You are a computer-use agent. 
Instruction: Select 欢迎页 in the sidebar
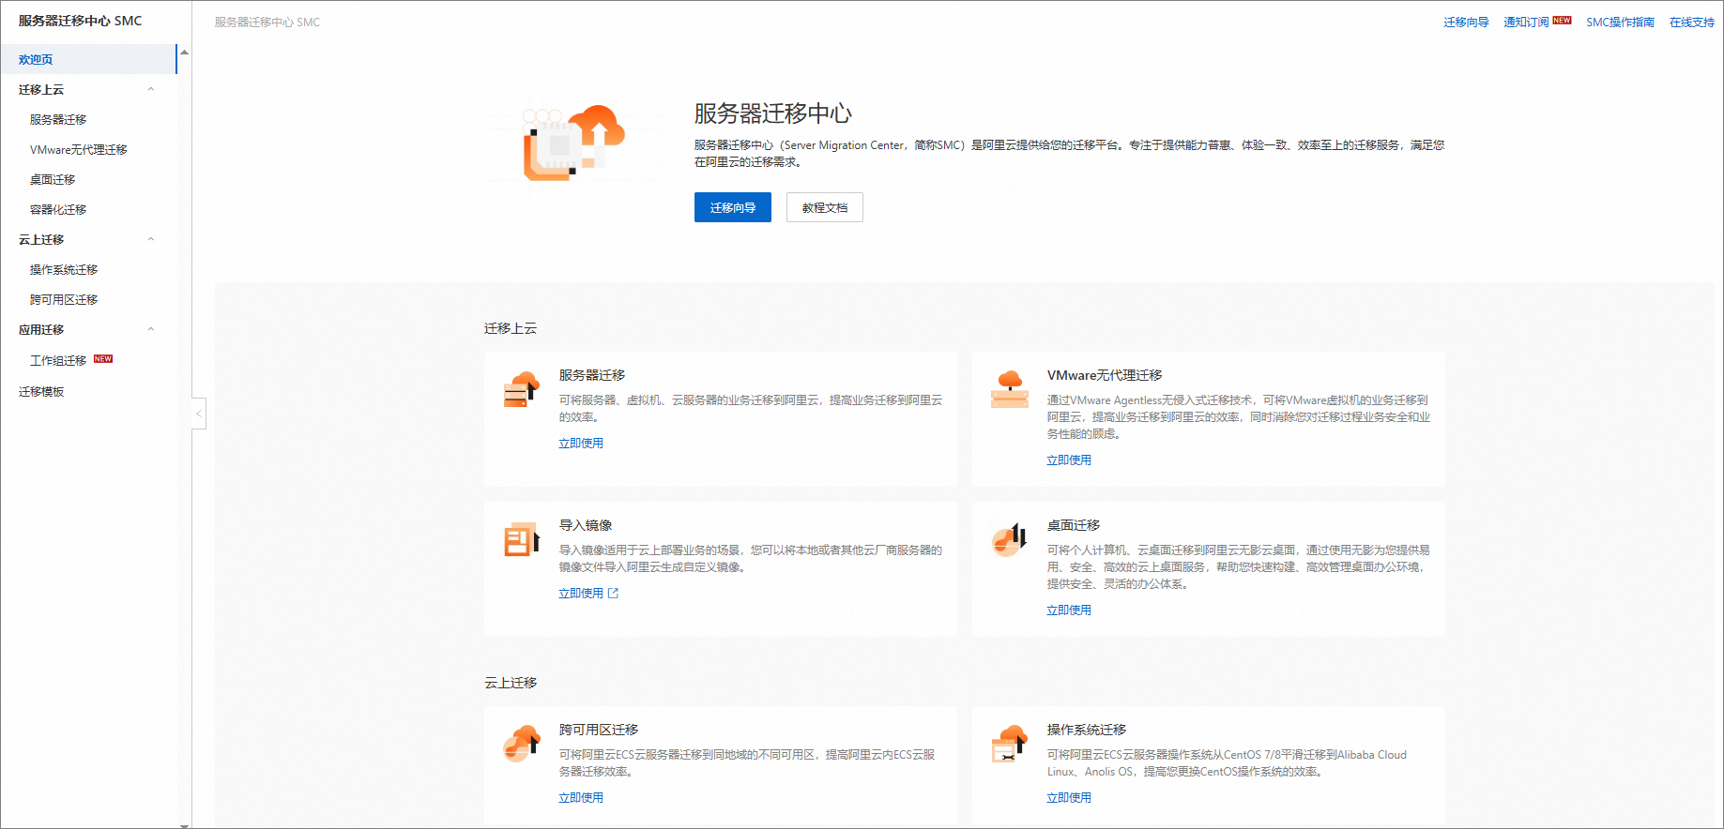click(x=88, y=59)
